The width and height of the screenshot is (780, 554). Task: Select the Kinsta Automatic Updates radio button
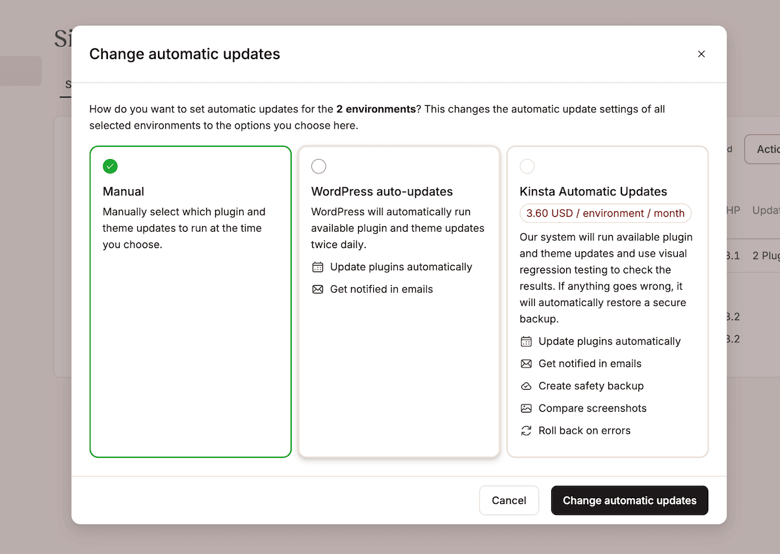coord(527,166)
